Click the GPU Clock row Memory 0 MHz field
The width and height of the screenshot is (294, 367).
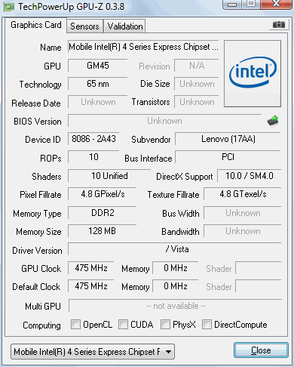pyautogui.click(x=176, y=268)
